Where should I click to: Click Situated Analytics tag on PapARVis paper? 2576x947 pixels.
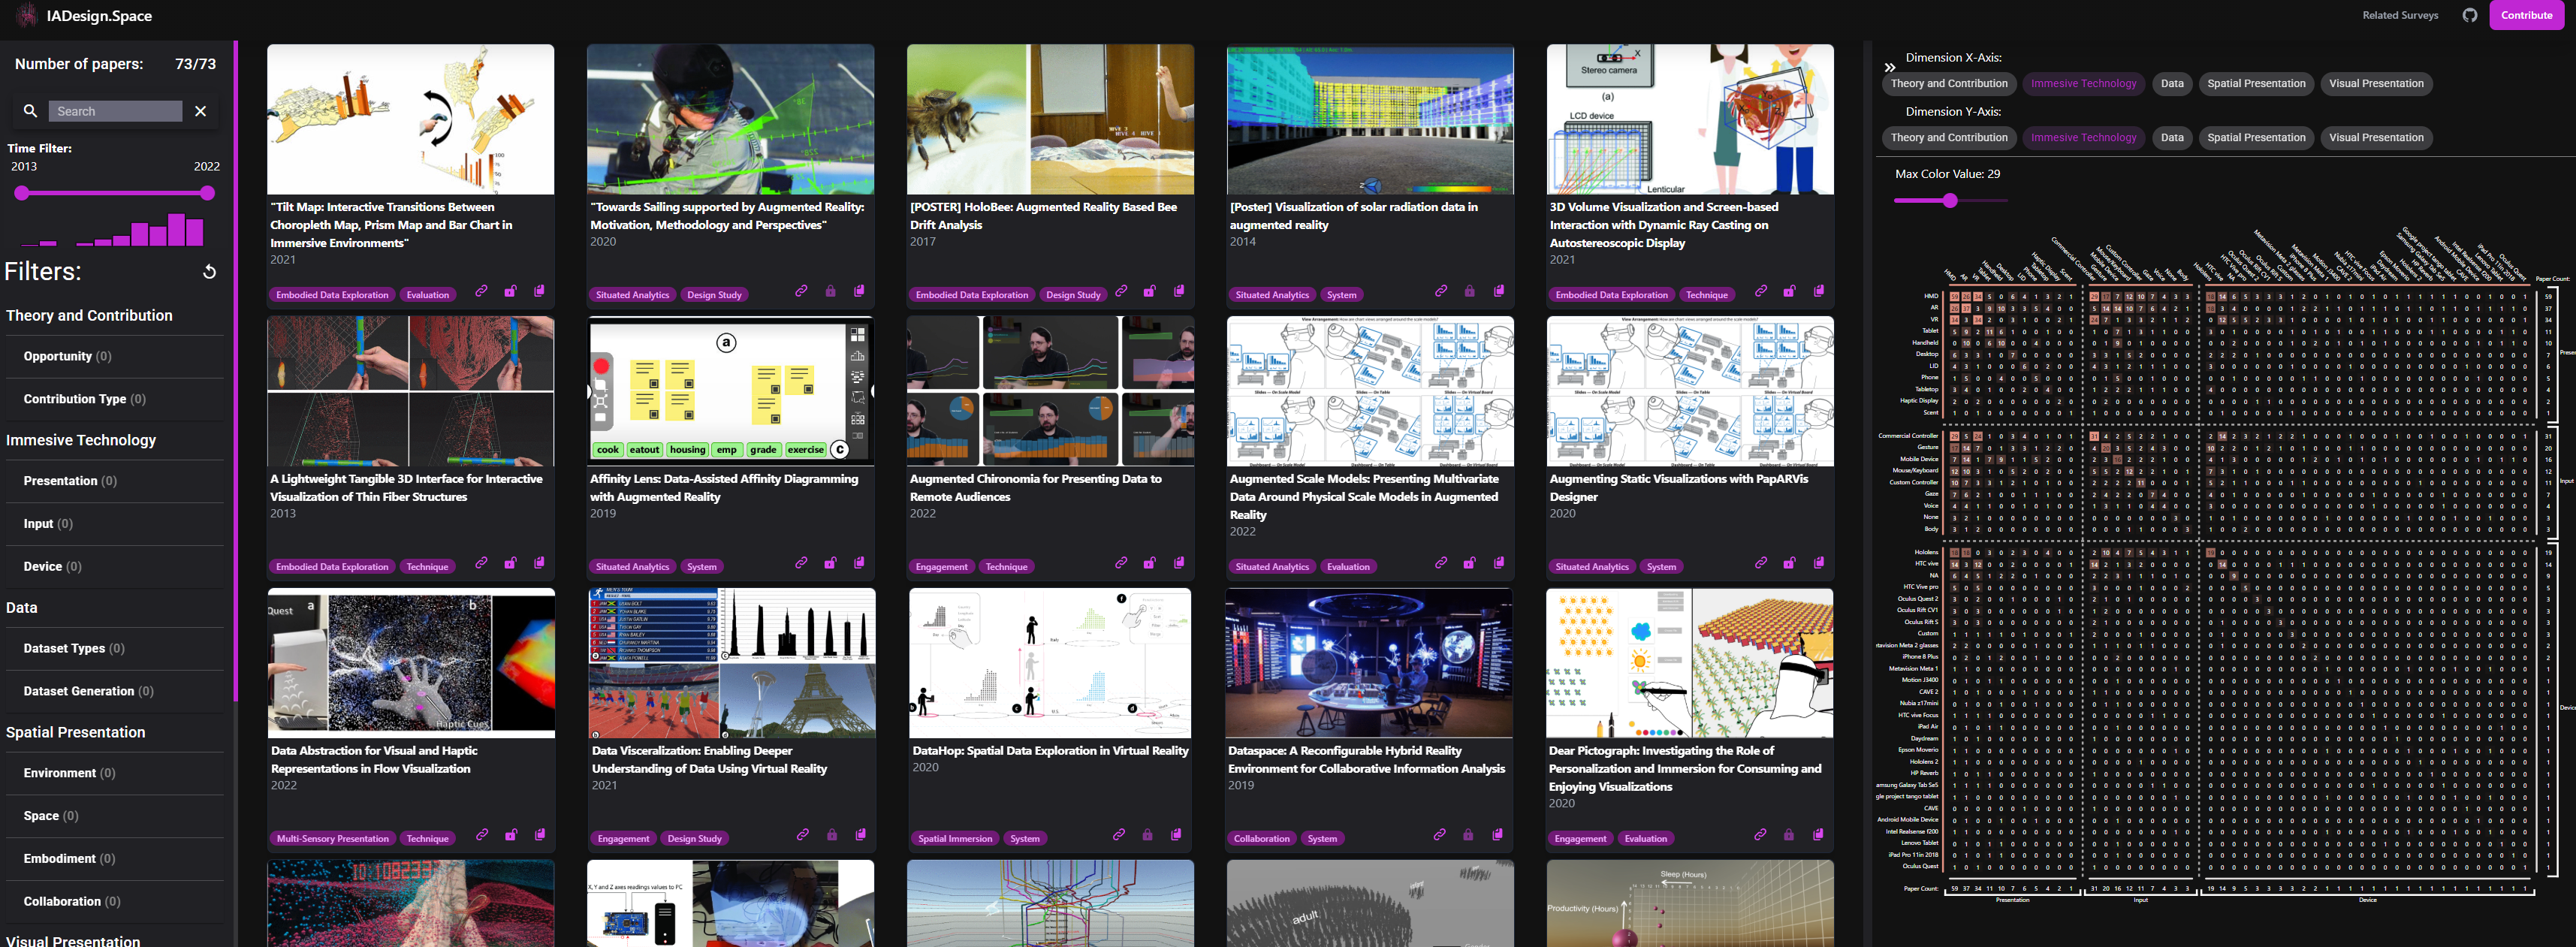pos(1591,567)
